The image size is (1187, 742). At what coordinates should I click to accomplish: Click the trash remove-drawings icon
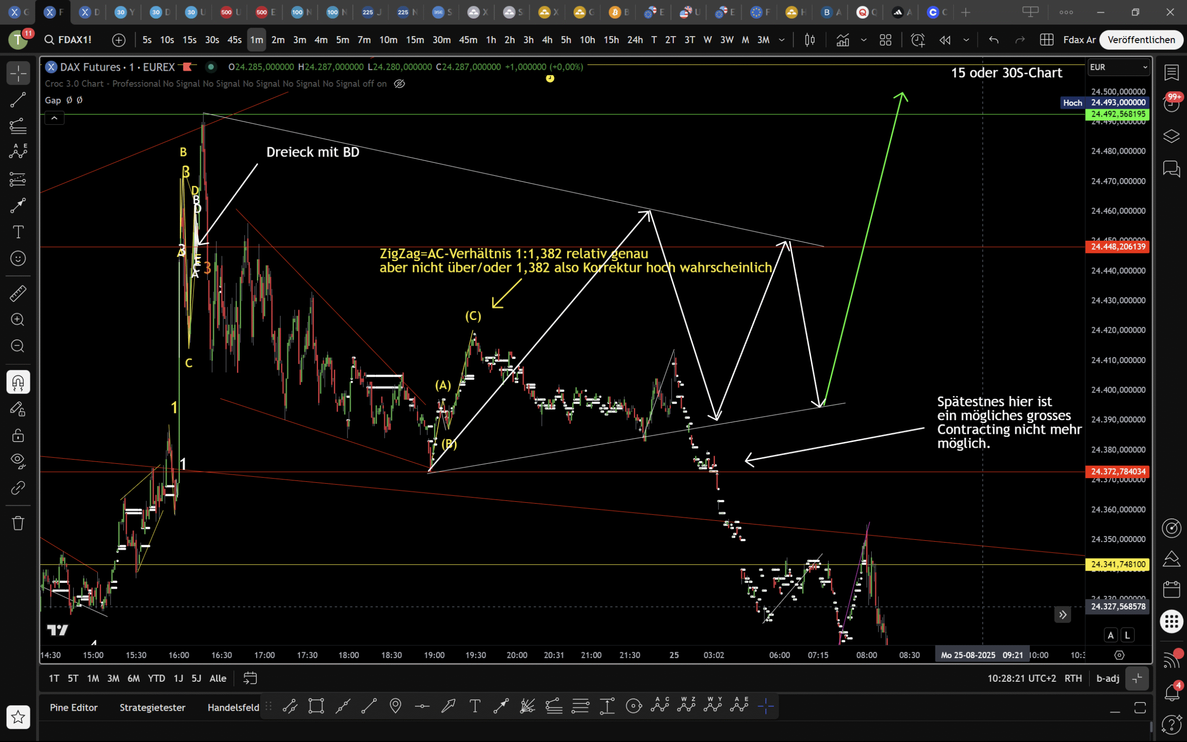(18, 523)
